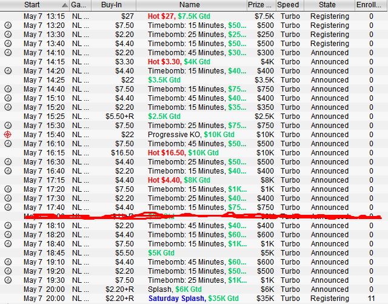This screenshot has height=304, width=388.
Task: Click the clock icon on the 19:10 Timebomb row
Action: (8, 262)
